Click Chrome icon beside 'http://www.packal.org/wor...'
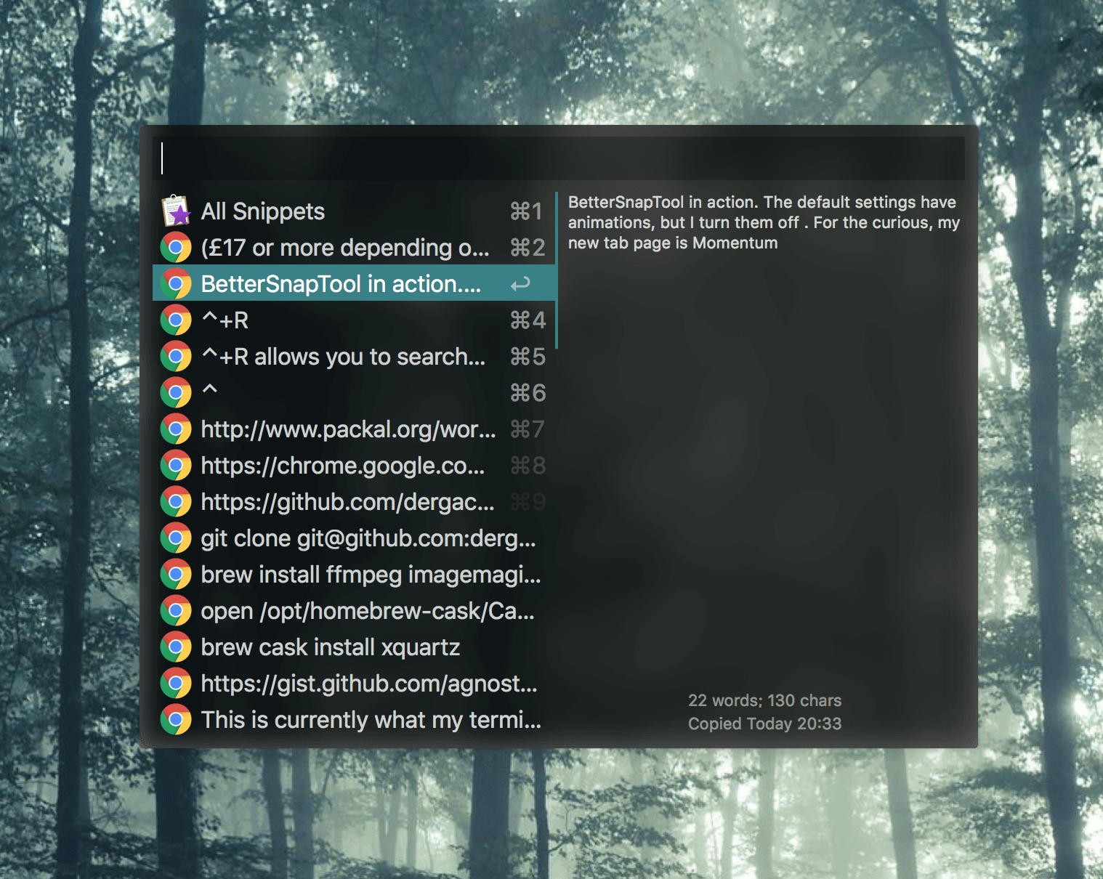Screen dimensions: 1103x879 pos(176,429)
